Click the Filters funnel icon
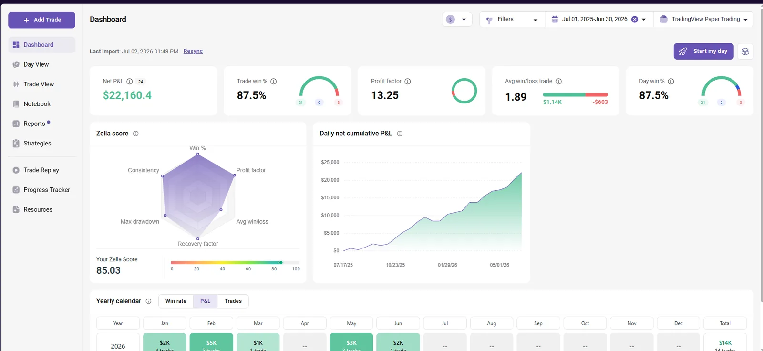 (489, 20)
